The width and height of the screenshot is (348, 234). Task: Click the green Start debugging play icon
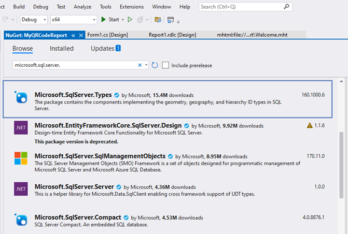pyautogui.click(x=103, y=20)
